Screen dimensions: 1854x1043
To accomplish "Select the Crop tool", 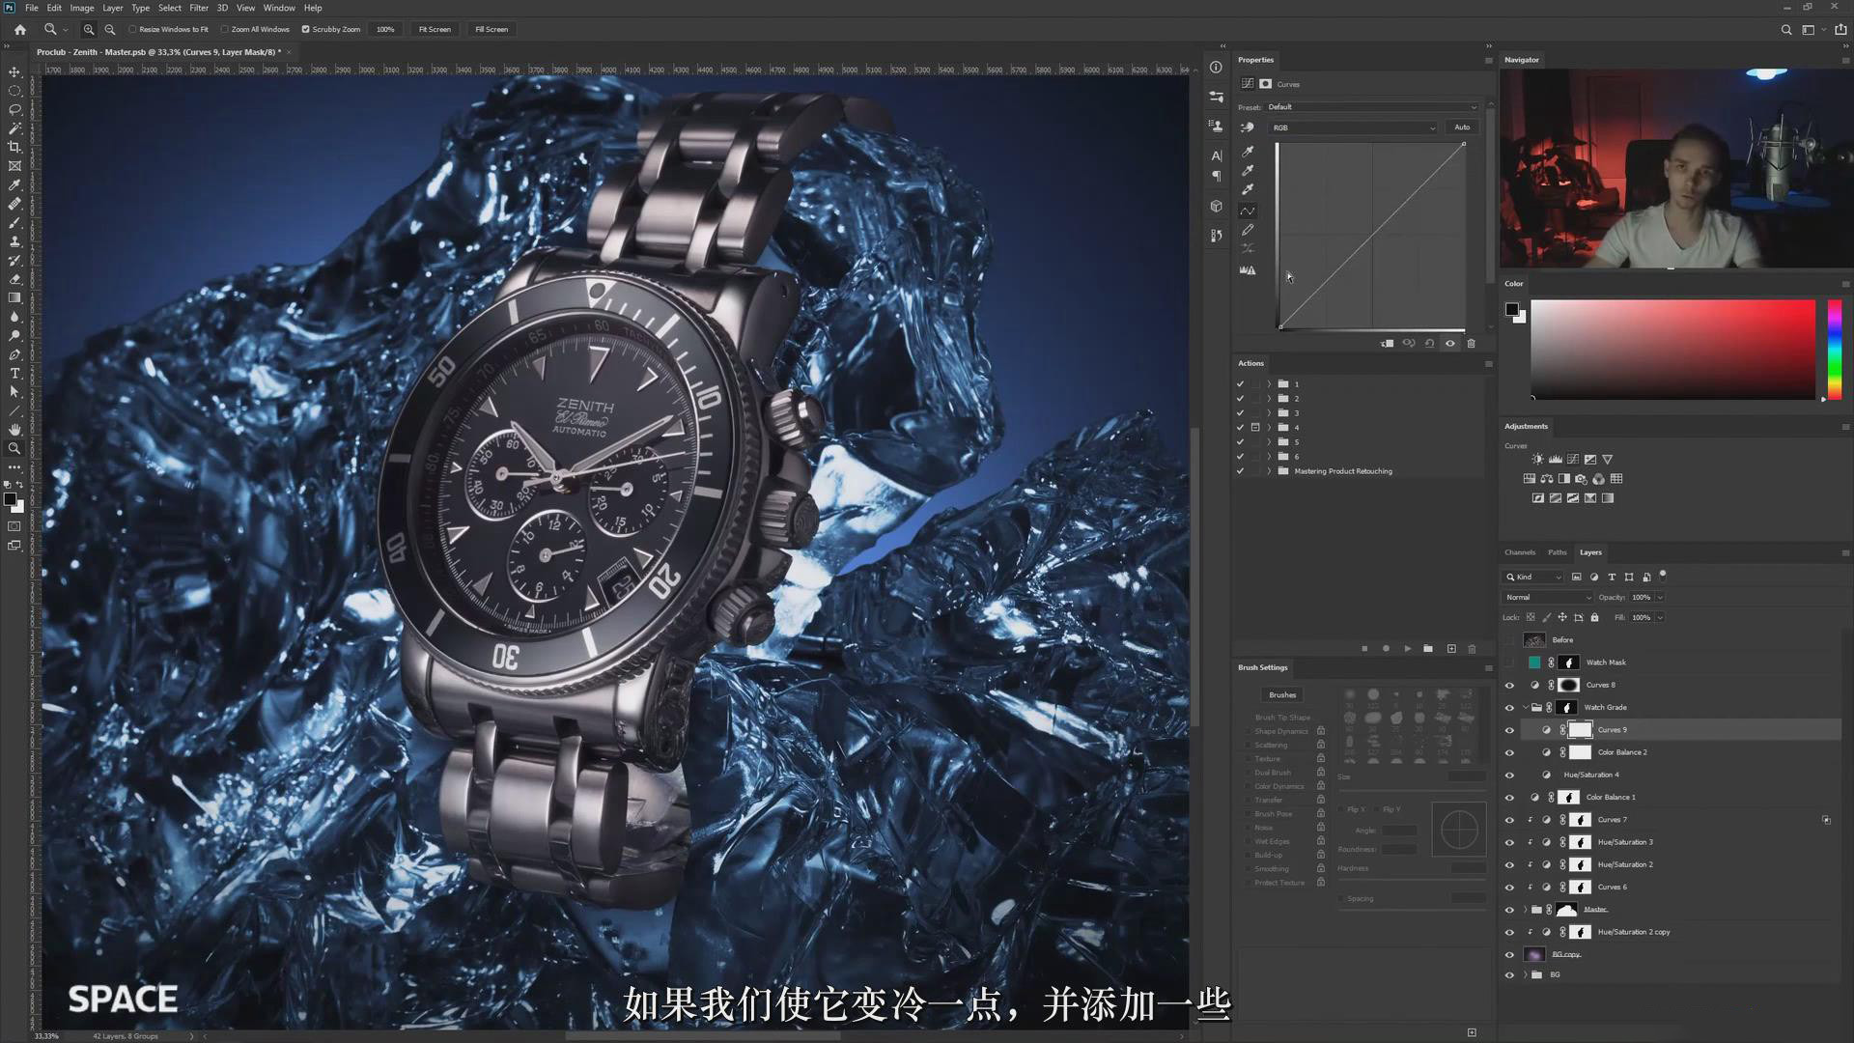I will [x=14, y=147].
